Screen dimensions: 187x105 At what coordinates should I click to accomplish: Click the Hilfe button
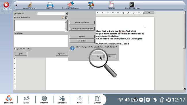21,54
